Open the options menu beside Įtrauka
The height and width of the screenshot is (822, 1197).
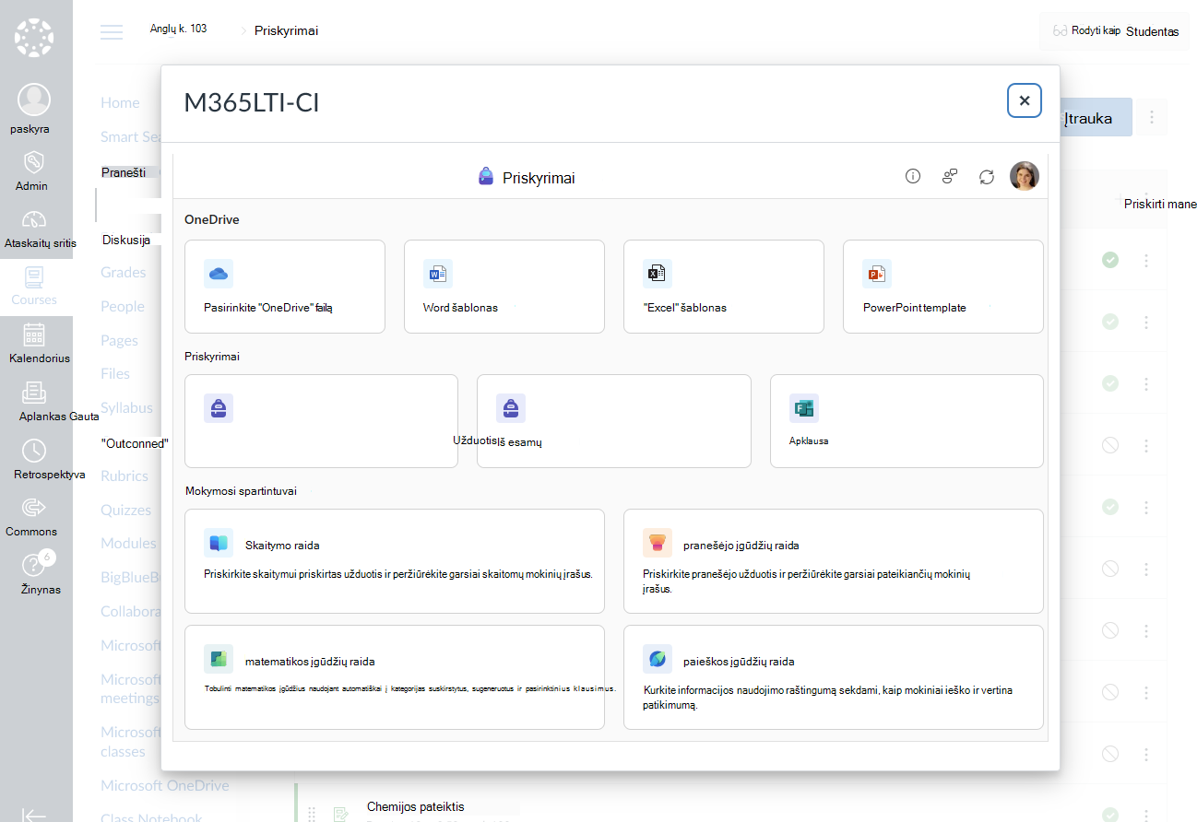tap(1152, 118)
